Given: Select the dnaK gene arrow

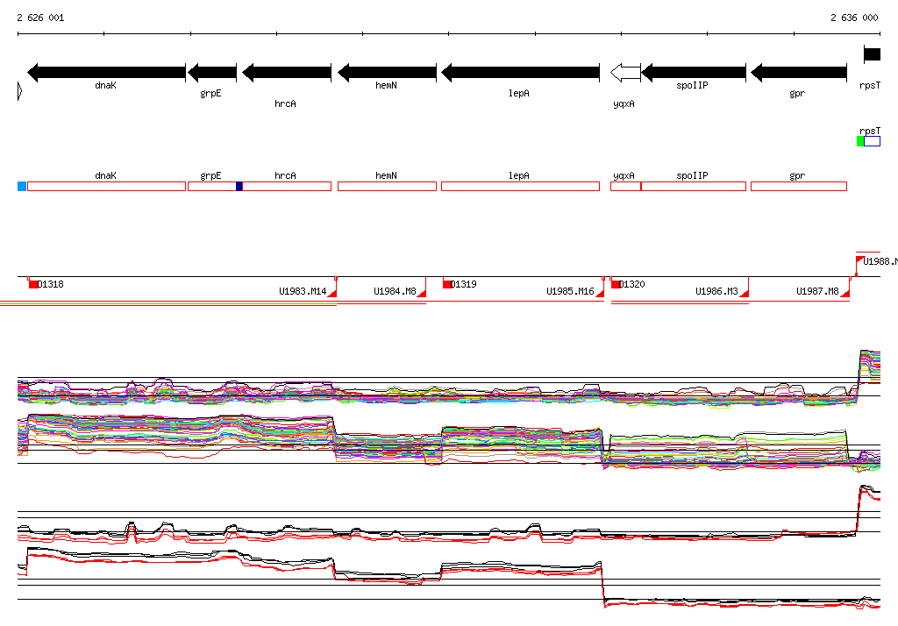Looking at the screenshot, I should pos(106,73).
